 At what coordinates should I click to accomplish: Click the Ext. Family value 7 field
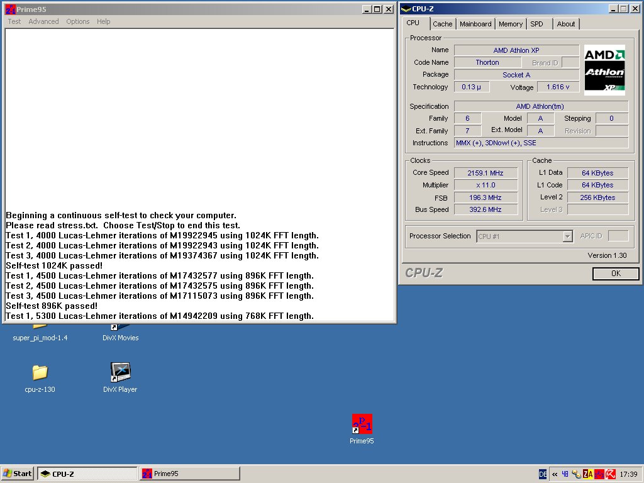[467, 131]
